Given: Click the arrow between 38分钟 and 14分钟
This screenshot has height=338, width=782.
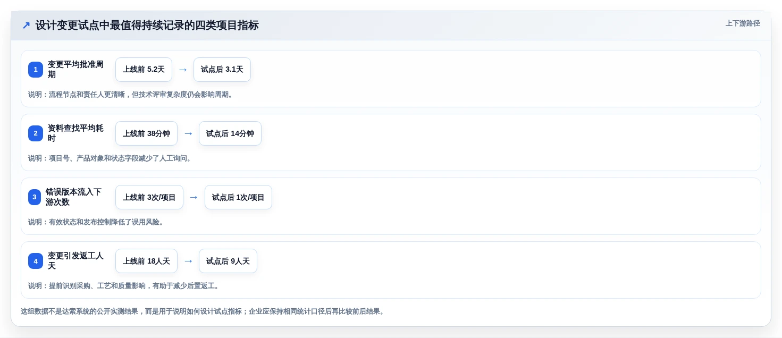Looking at the screenshot, I should pyautogui.click(x=188, y=133).
